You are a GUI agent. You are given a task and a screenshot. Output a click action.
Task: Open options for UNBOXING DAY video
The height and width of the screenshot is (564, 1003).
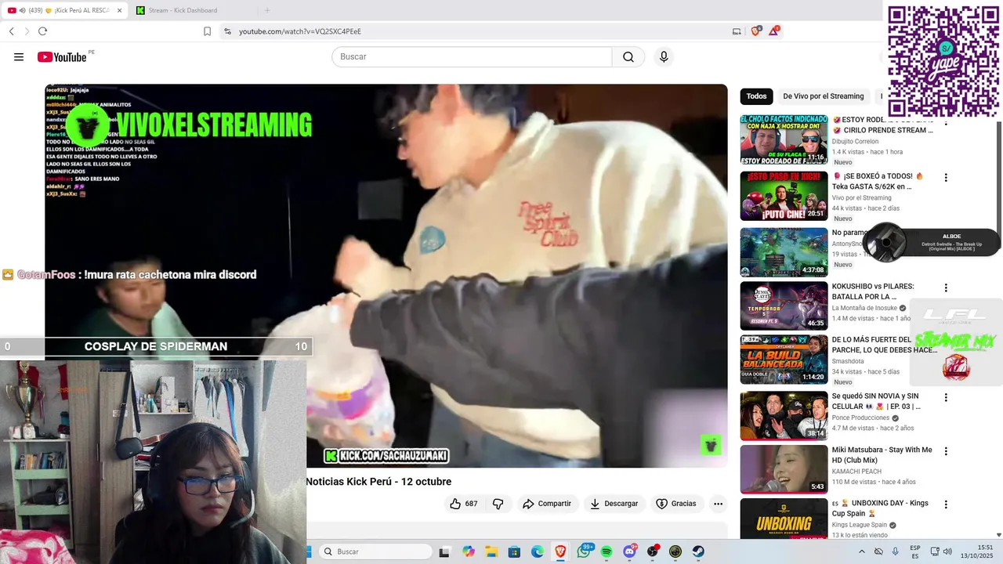[946, 504]
